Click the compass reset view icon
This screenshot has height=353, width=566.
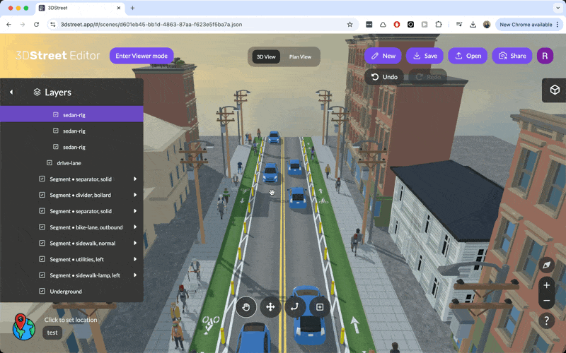tap(545, 265)
